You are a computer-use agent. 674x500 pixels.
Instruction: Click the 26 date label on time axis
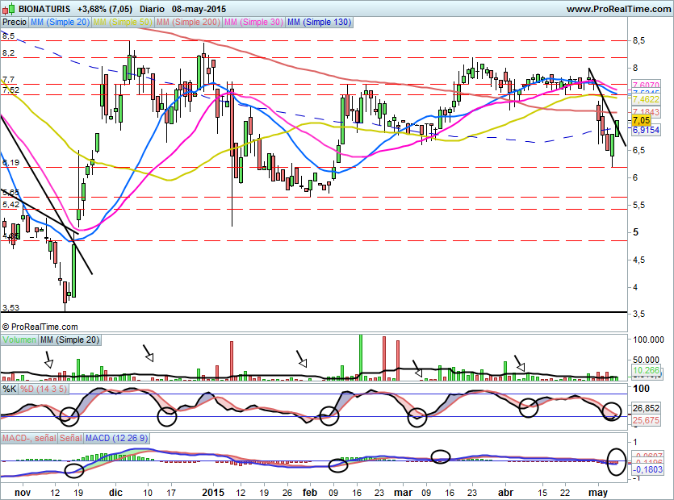click(x=287, y=493)
